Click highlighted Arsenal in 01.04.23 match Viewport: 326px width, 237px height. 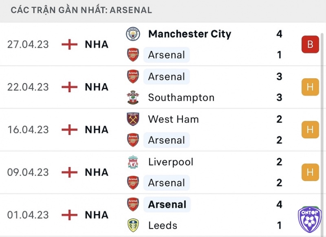[x=167, y=204]
